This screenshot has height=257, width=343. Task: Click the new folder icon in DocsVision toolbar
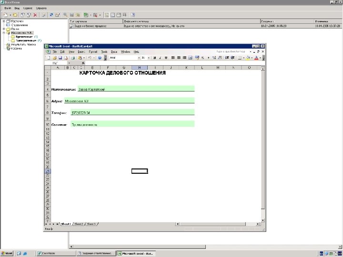point(15,15)
